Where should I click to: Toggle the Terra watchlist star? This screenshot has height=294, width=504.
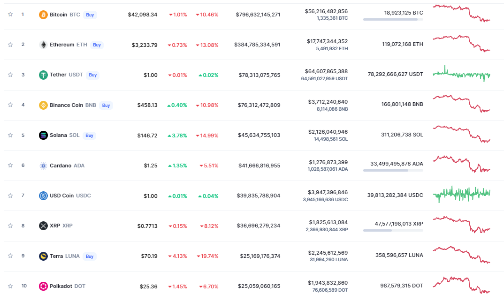(10, 256)
